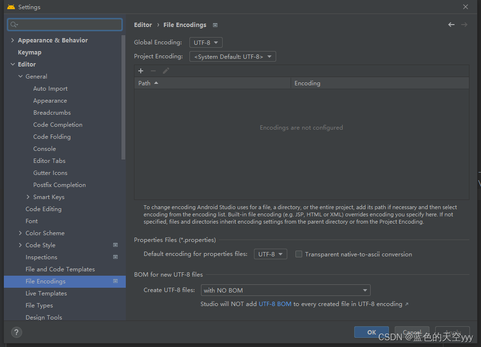Image resolution: width=481 pixels, height=347 pixels.
Task: Select the Keymap settings entry
Action: 29,52
